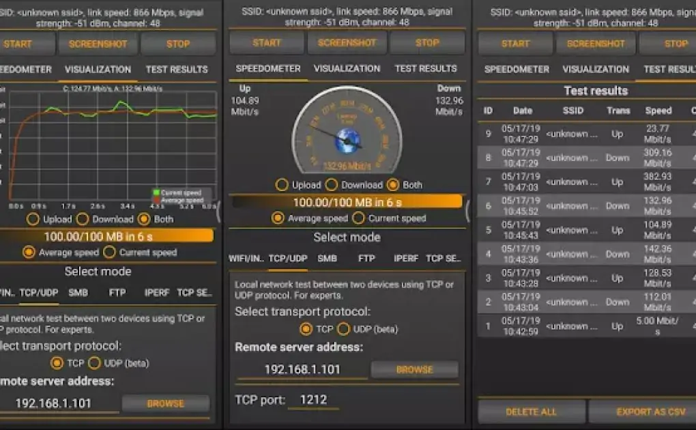Click the Speed column header in results table
696x430 pixels.
click(658, 111)
